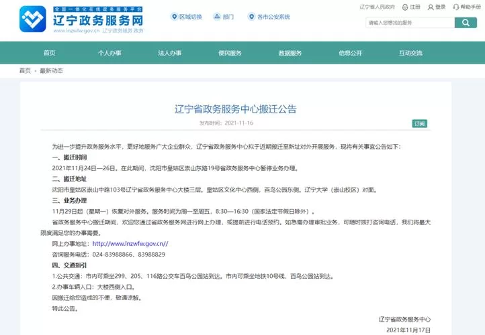Click the announcement title 辽宁省政务服务中心搬迁公告
This screenshot has width=485, height=335.
click(x=235, y=109)
